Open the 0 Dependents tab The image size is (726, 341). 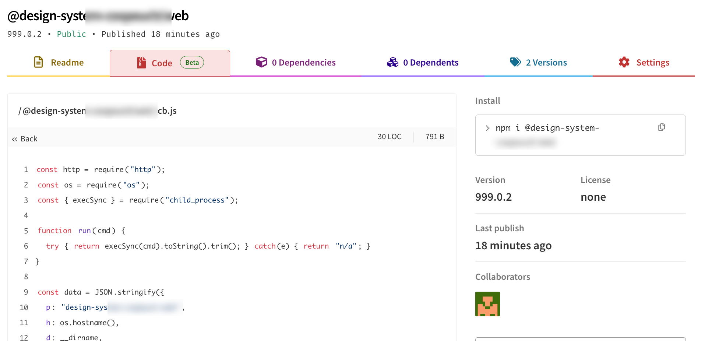(x=423, y=63)
